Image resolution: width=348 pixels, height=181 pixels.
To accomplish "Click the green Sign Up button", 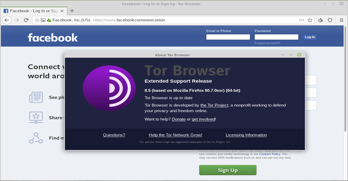I will click(x=228, y=170).
